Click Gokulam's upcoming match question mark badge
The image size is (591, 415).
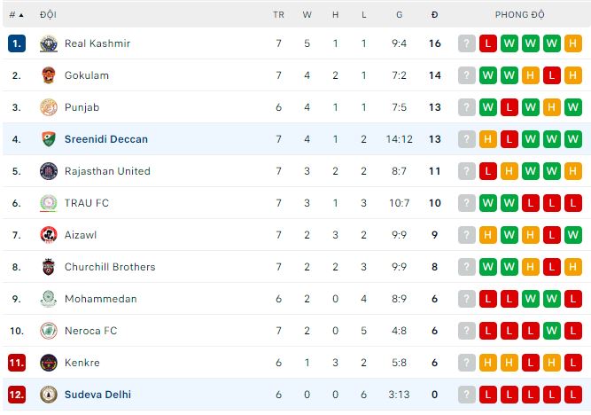pyautogui.click(x=466, y=75)
